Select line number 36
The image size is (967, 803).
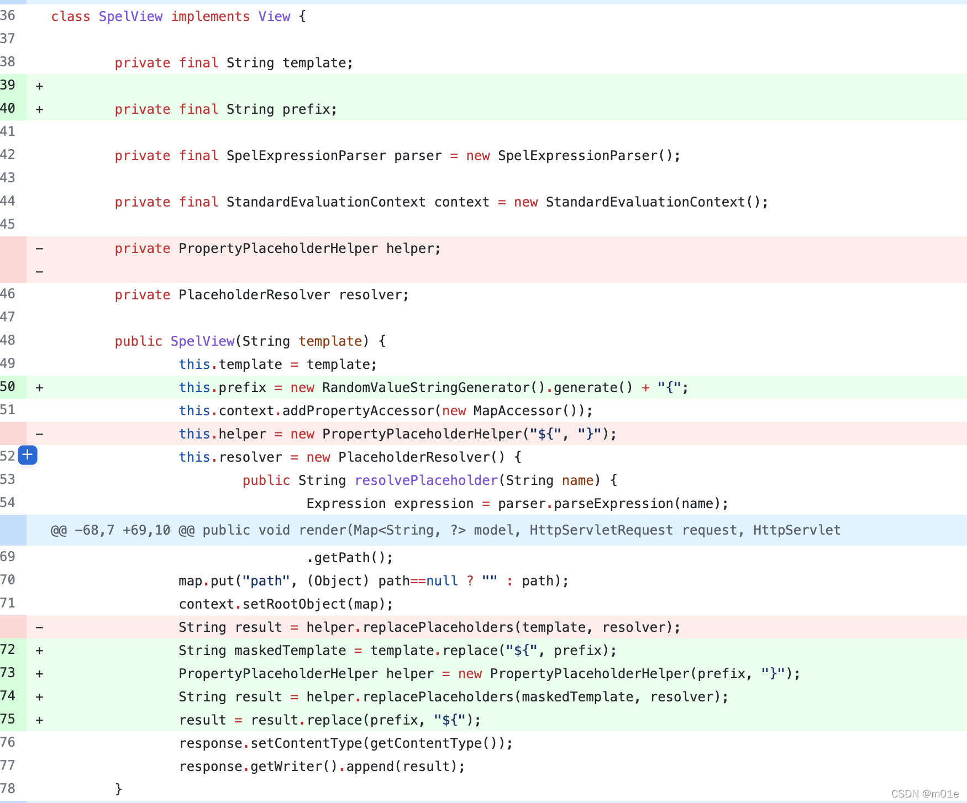(x=8, y=15)
